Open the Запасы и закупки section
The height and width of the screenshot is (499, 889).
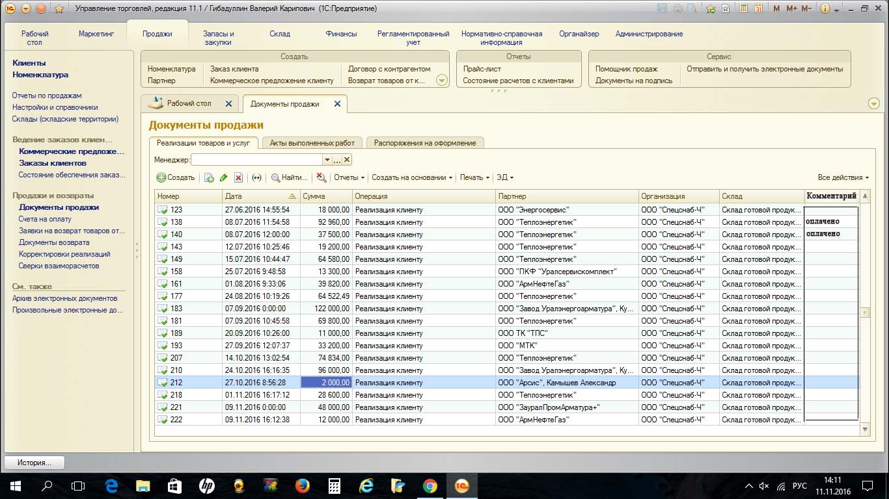[x=218, y=38]
